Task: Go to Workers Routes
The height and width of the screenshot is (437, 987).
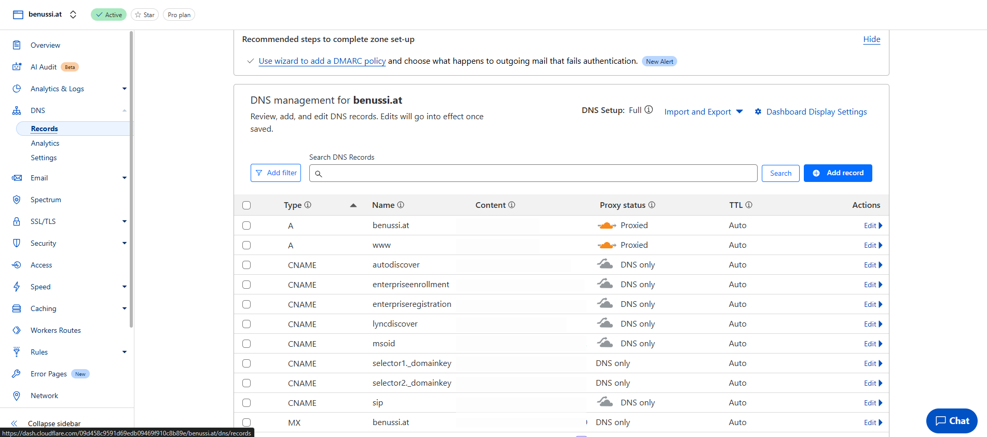Action: coord(56,330)
